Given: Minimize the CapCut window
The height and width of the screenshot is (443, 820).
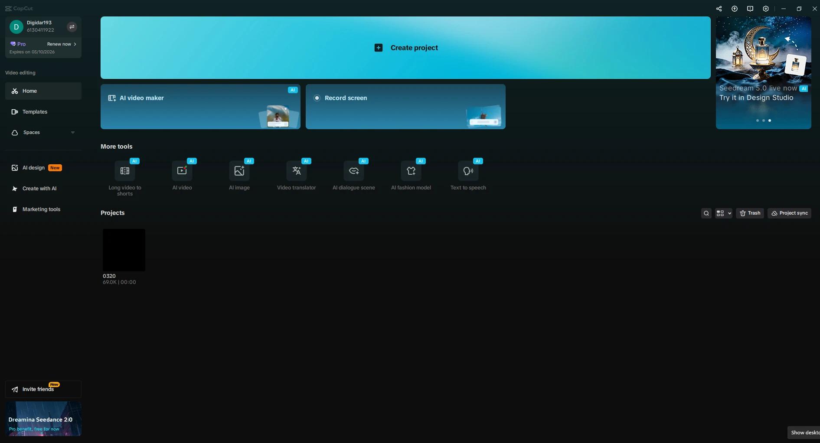Looking at the screenshot, I should coord(784,9).
